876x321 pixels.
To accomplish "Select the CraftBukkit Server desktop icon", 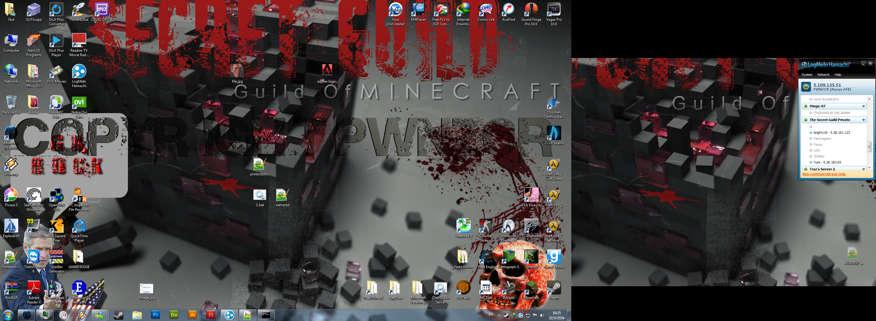I will coord(441,292).
